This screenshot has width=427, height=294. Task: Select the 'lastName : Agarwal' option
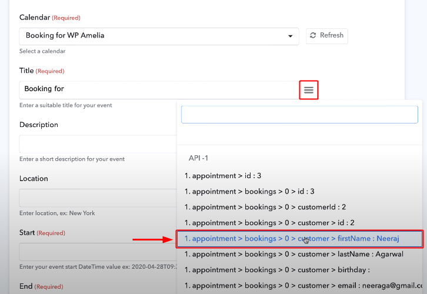click(x=294, y=254)
